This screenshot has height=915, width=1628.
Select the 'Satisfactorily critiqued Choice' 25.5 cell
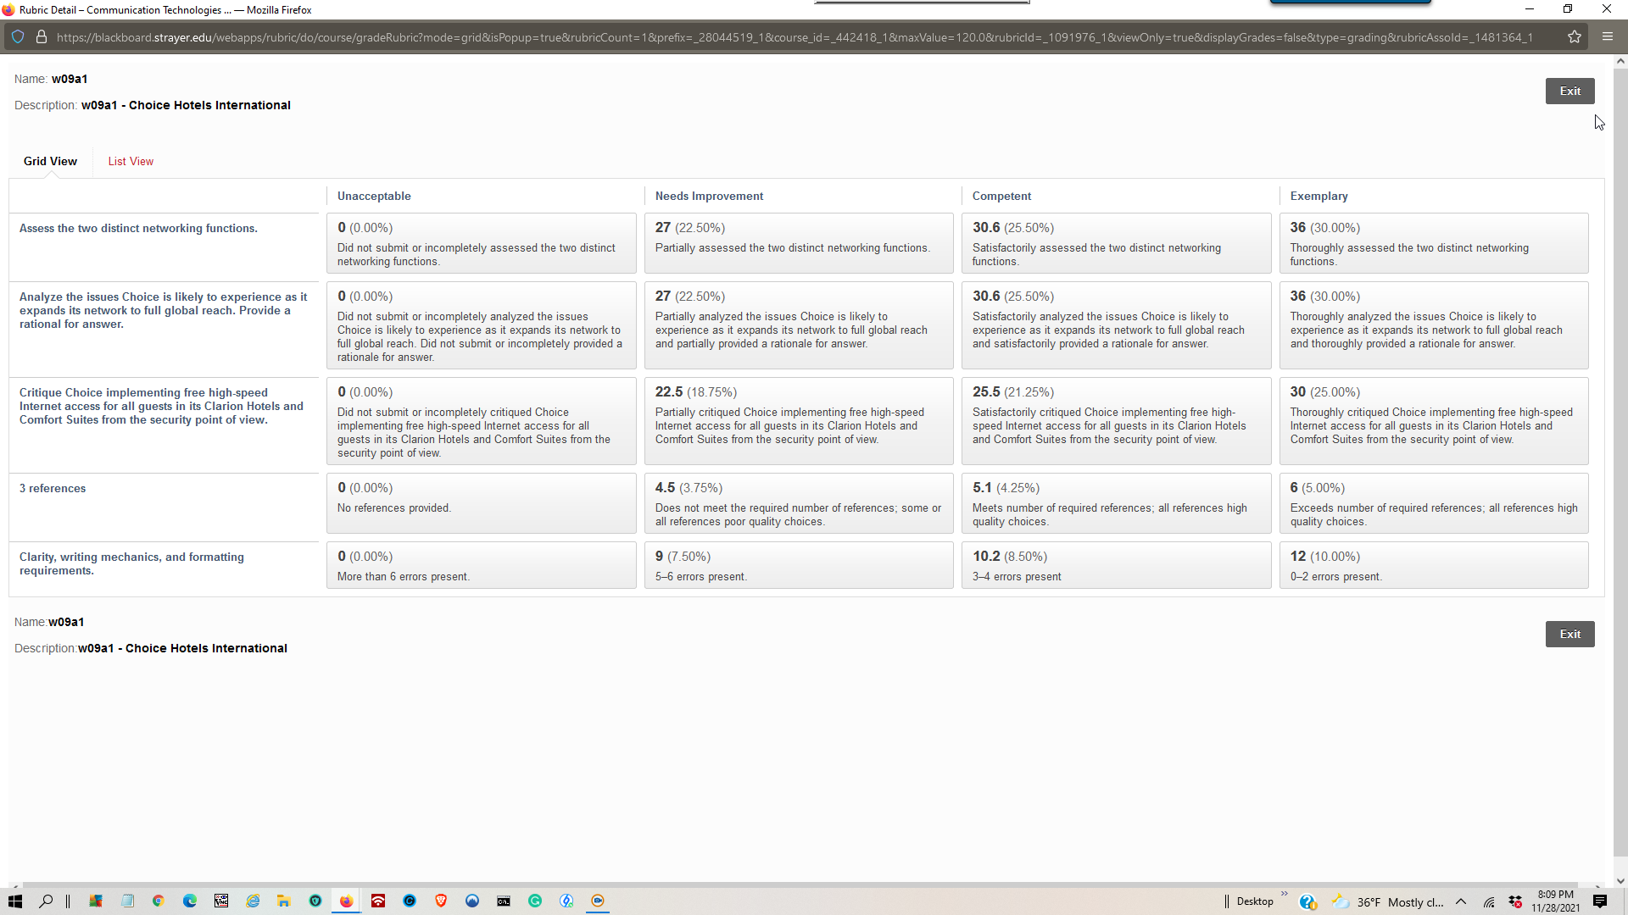coord(1116,421)
